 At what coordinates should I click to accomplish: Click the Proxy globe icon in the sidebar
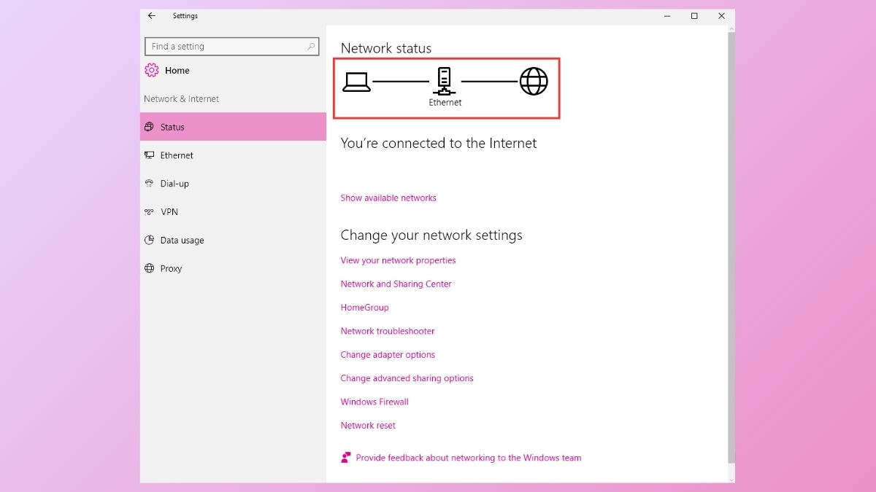tap(149, 268)
